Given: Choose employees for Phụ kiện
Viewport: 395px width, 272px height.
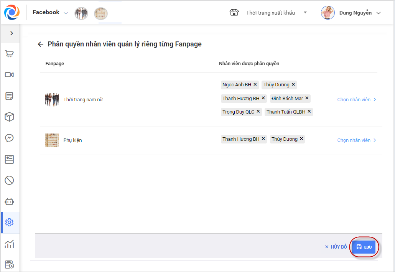Looking at the screenshot, I should (357, 140).
